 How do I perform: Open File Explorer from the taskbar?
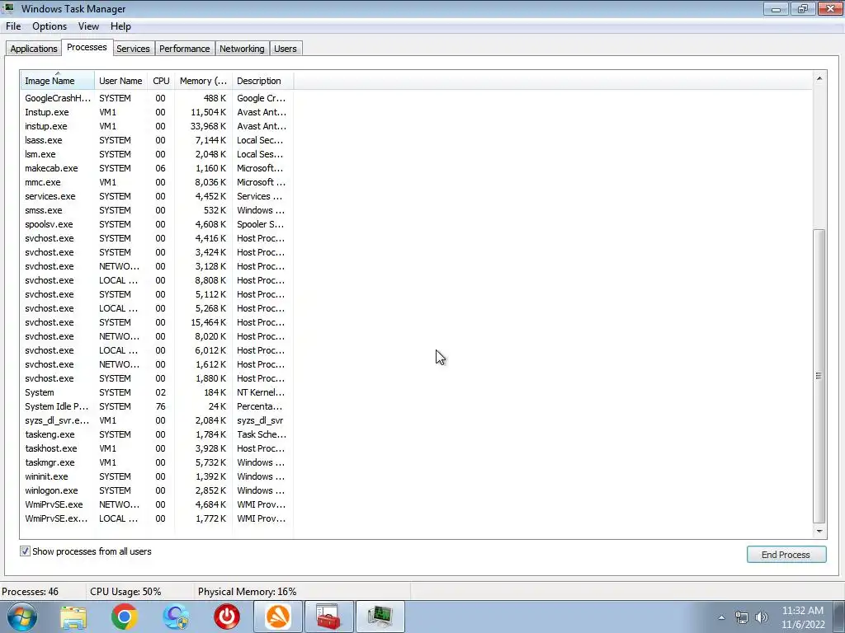click(73, 617)
